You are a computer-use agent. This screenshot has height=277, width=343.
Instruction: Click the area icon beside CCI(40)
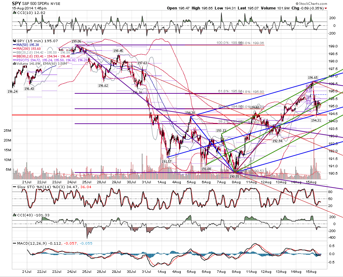tap(15, 215)
